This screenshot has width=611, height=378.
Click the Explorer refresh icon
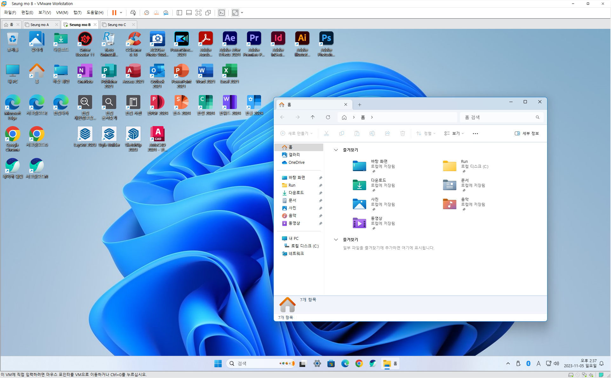click(328, 117)
